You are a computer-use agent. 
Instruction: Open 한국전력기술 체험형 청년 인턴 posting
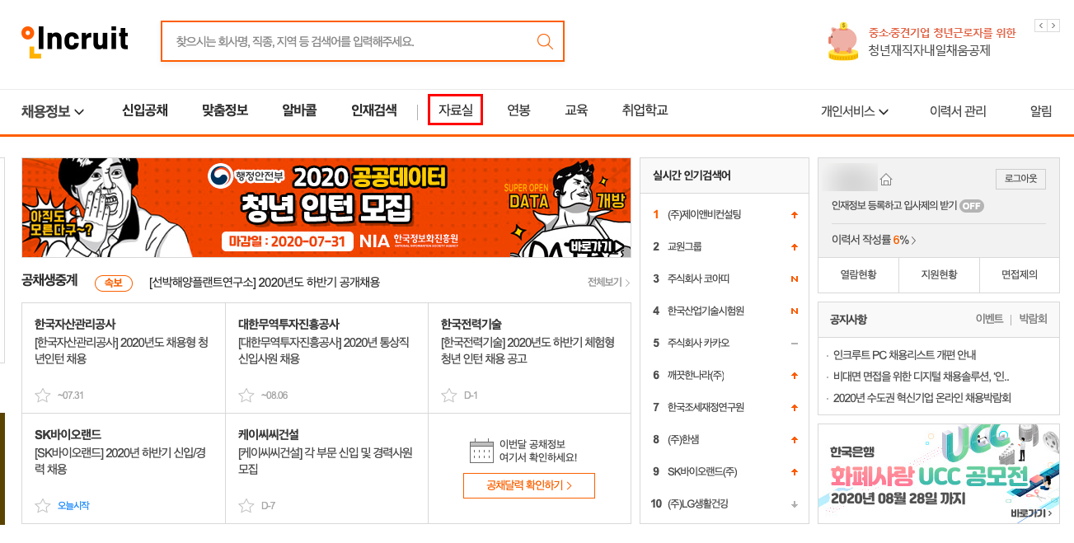coord(528,351)
